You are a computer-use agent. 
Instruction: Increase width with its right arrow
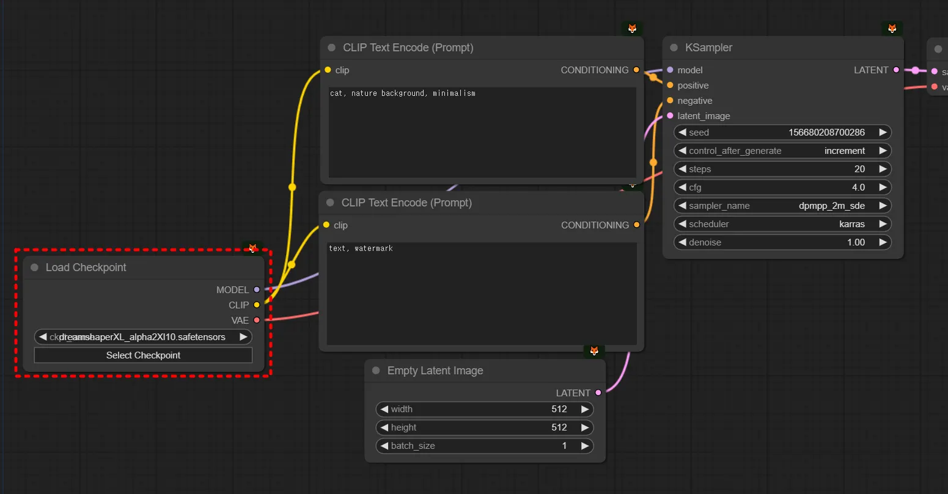point(585,409)
